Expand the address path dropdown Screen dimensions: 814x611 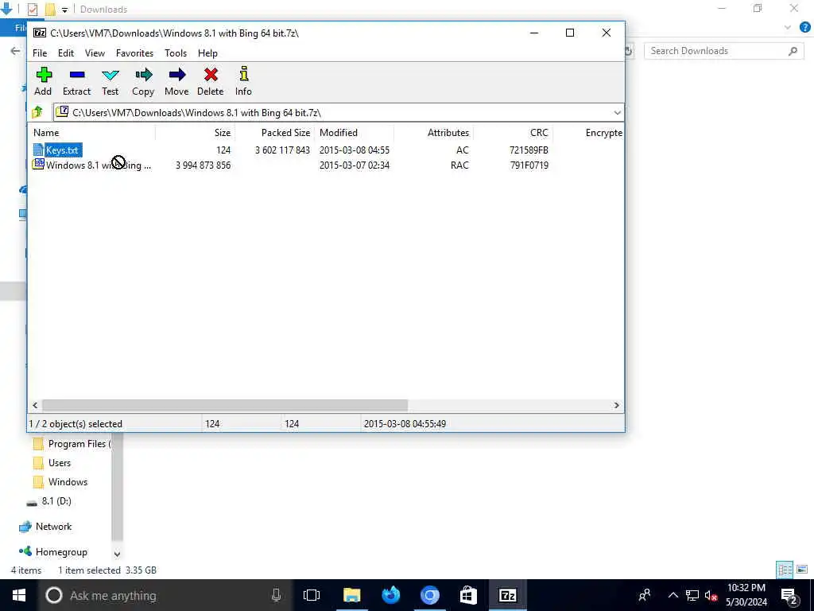coord(617,113)
